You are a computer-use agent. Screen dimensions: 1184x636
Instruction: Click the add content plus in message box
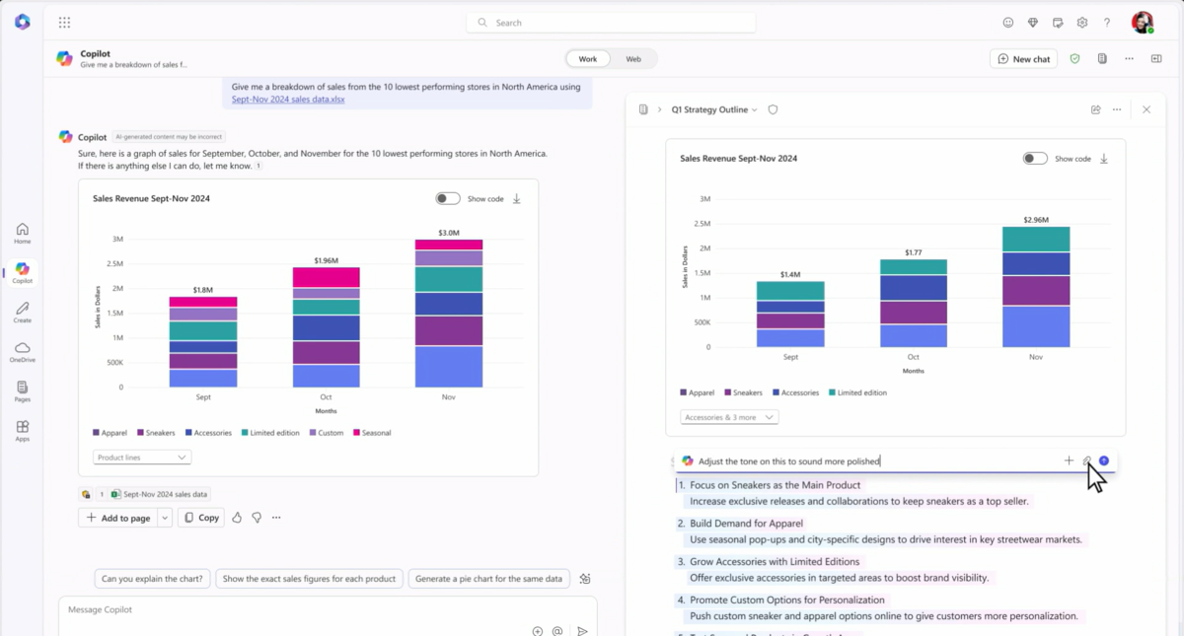tap(537, 631)
